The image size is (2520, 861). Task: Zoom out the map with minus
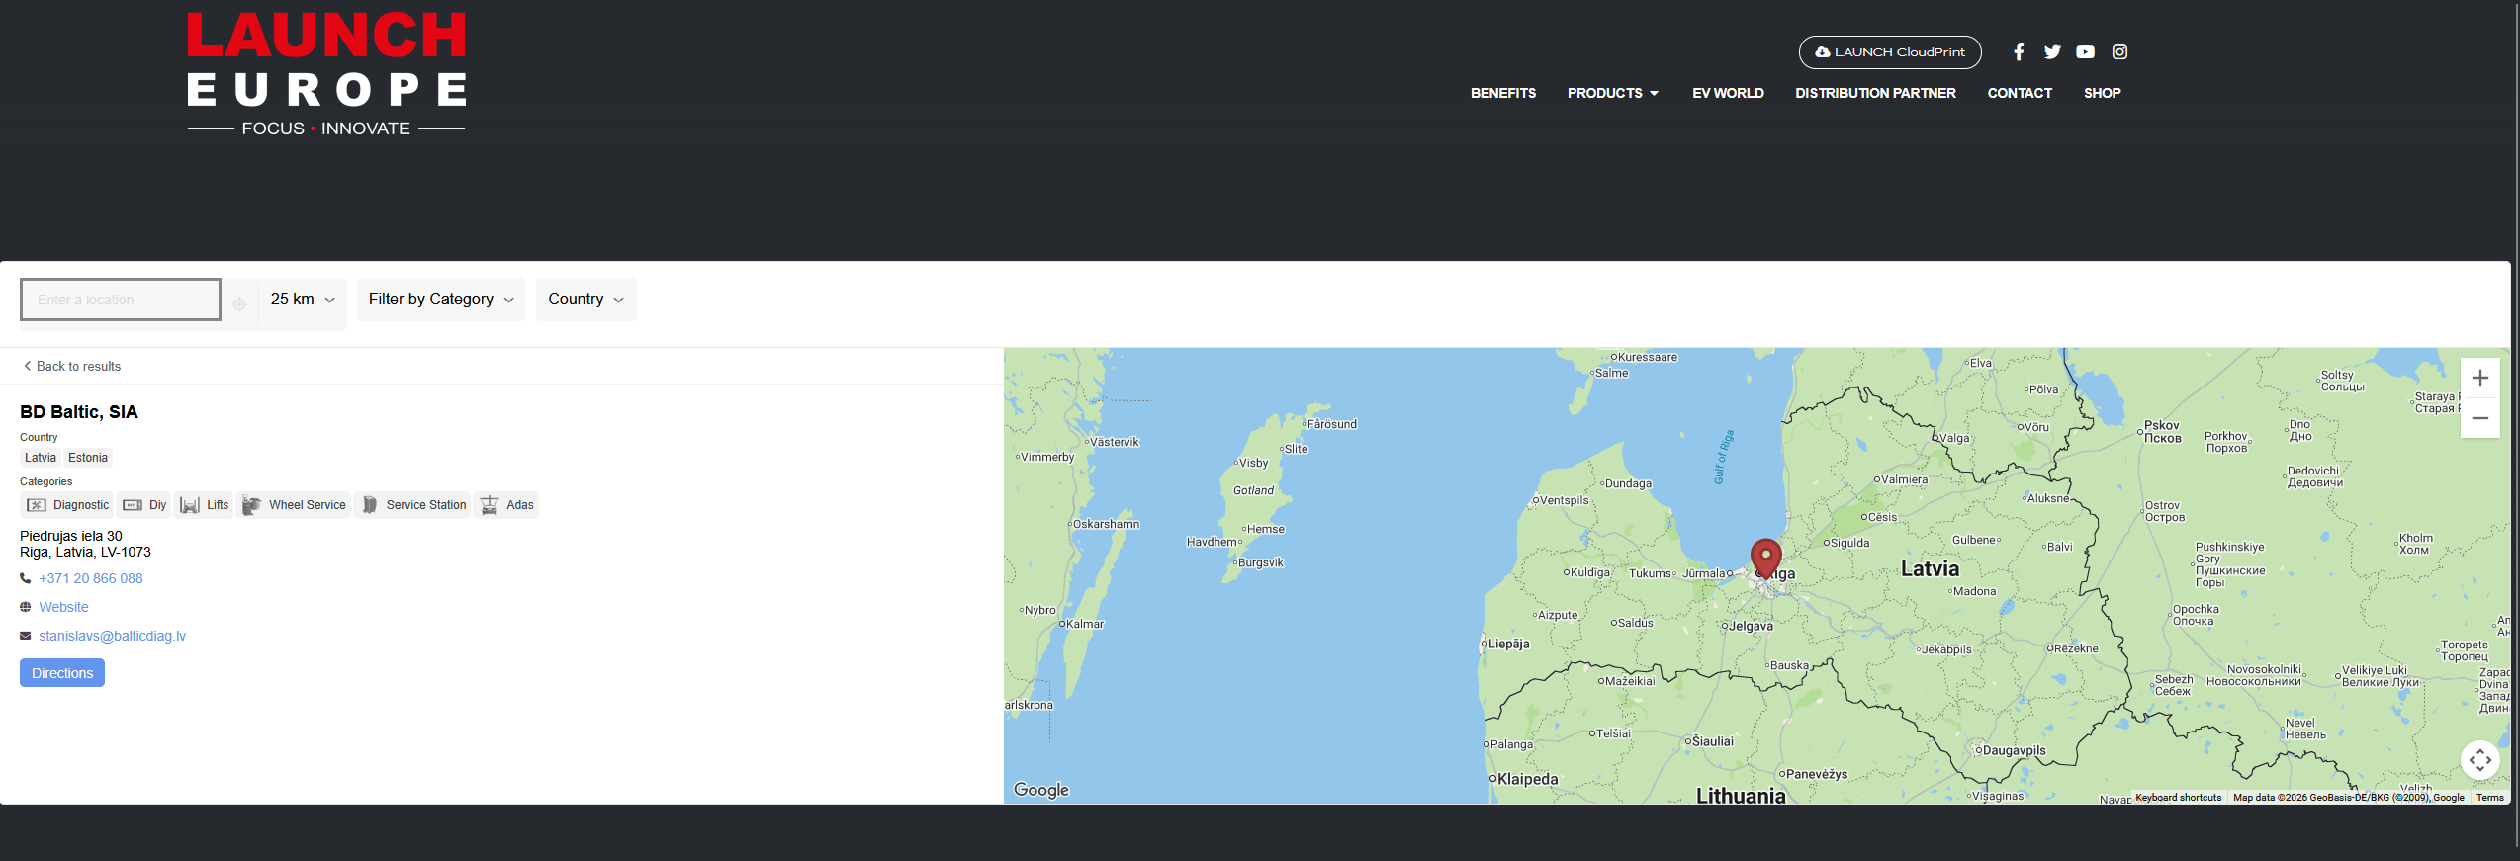point(2479,418)
